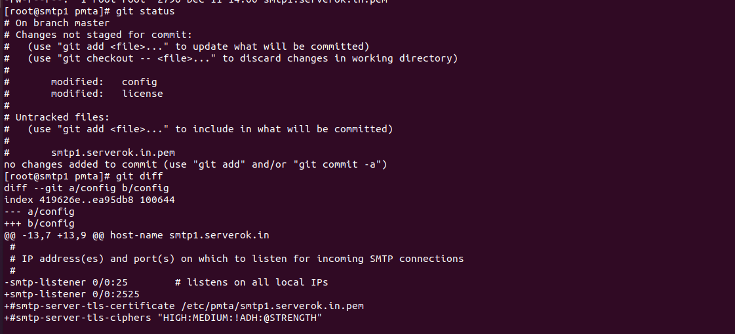Click the 'smtp-server-tls-certificate' diff line
The image size is (735, 334).
(x=184, y=306)
